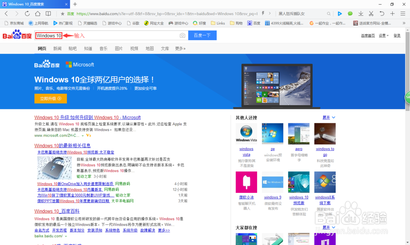This screenshot has width=410, height=245.
Task: Expand the 设置 dropdown
Action: 384,36
